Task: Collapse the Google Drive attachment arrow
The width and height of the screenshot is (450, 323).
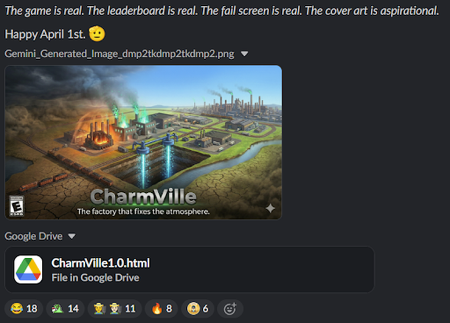Action: tap(72, 236)
